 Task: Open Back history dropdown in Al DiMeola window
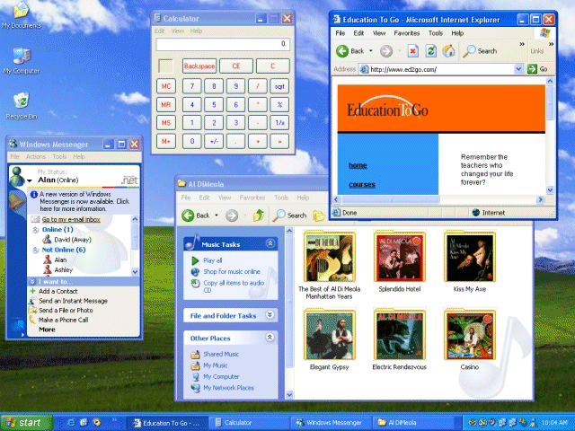217,215
